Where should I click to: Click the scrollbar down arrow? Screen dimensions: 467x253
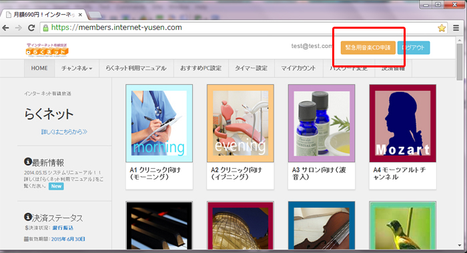[460, 245]
